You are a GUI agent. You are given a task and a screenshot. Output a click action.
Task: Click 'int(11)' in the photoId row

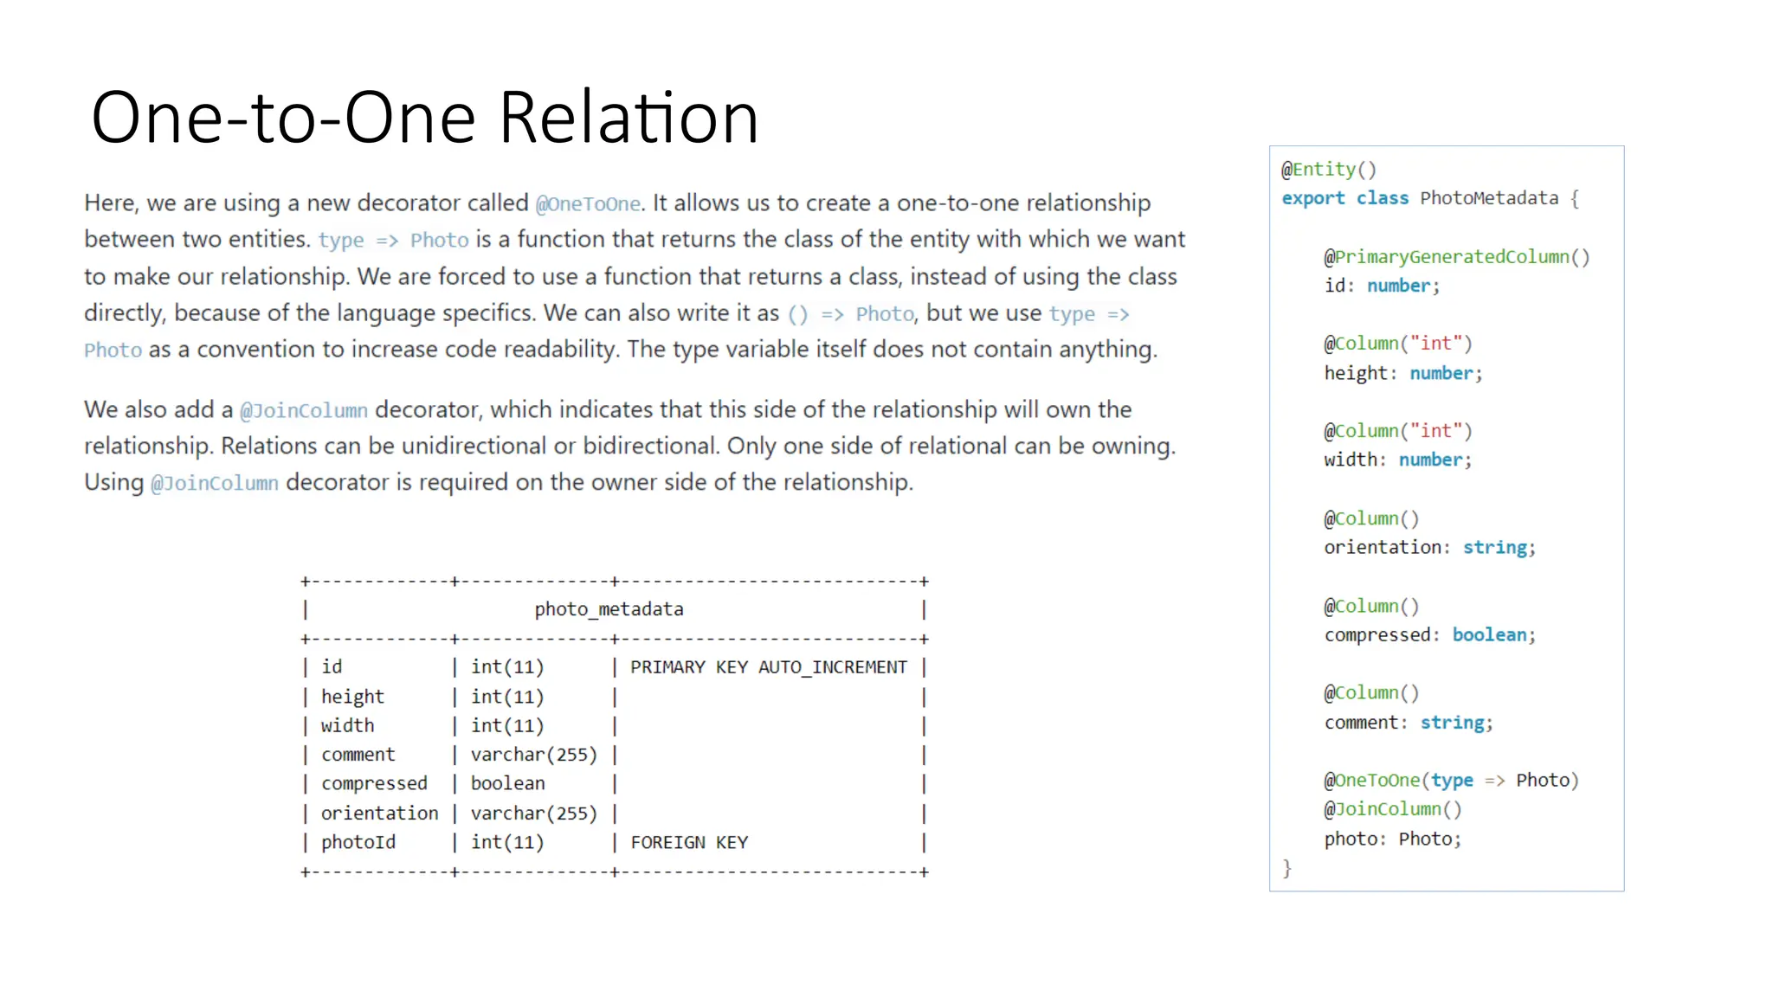point(507,842)
